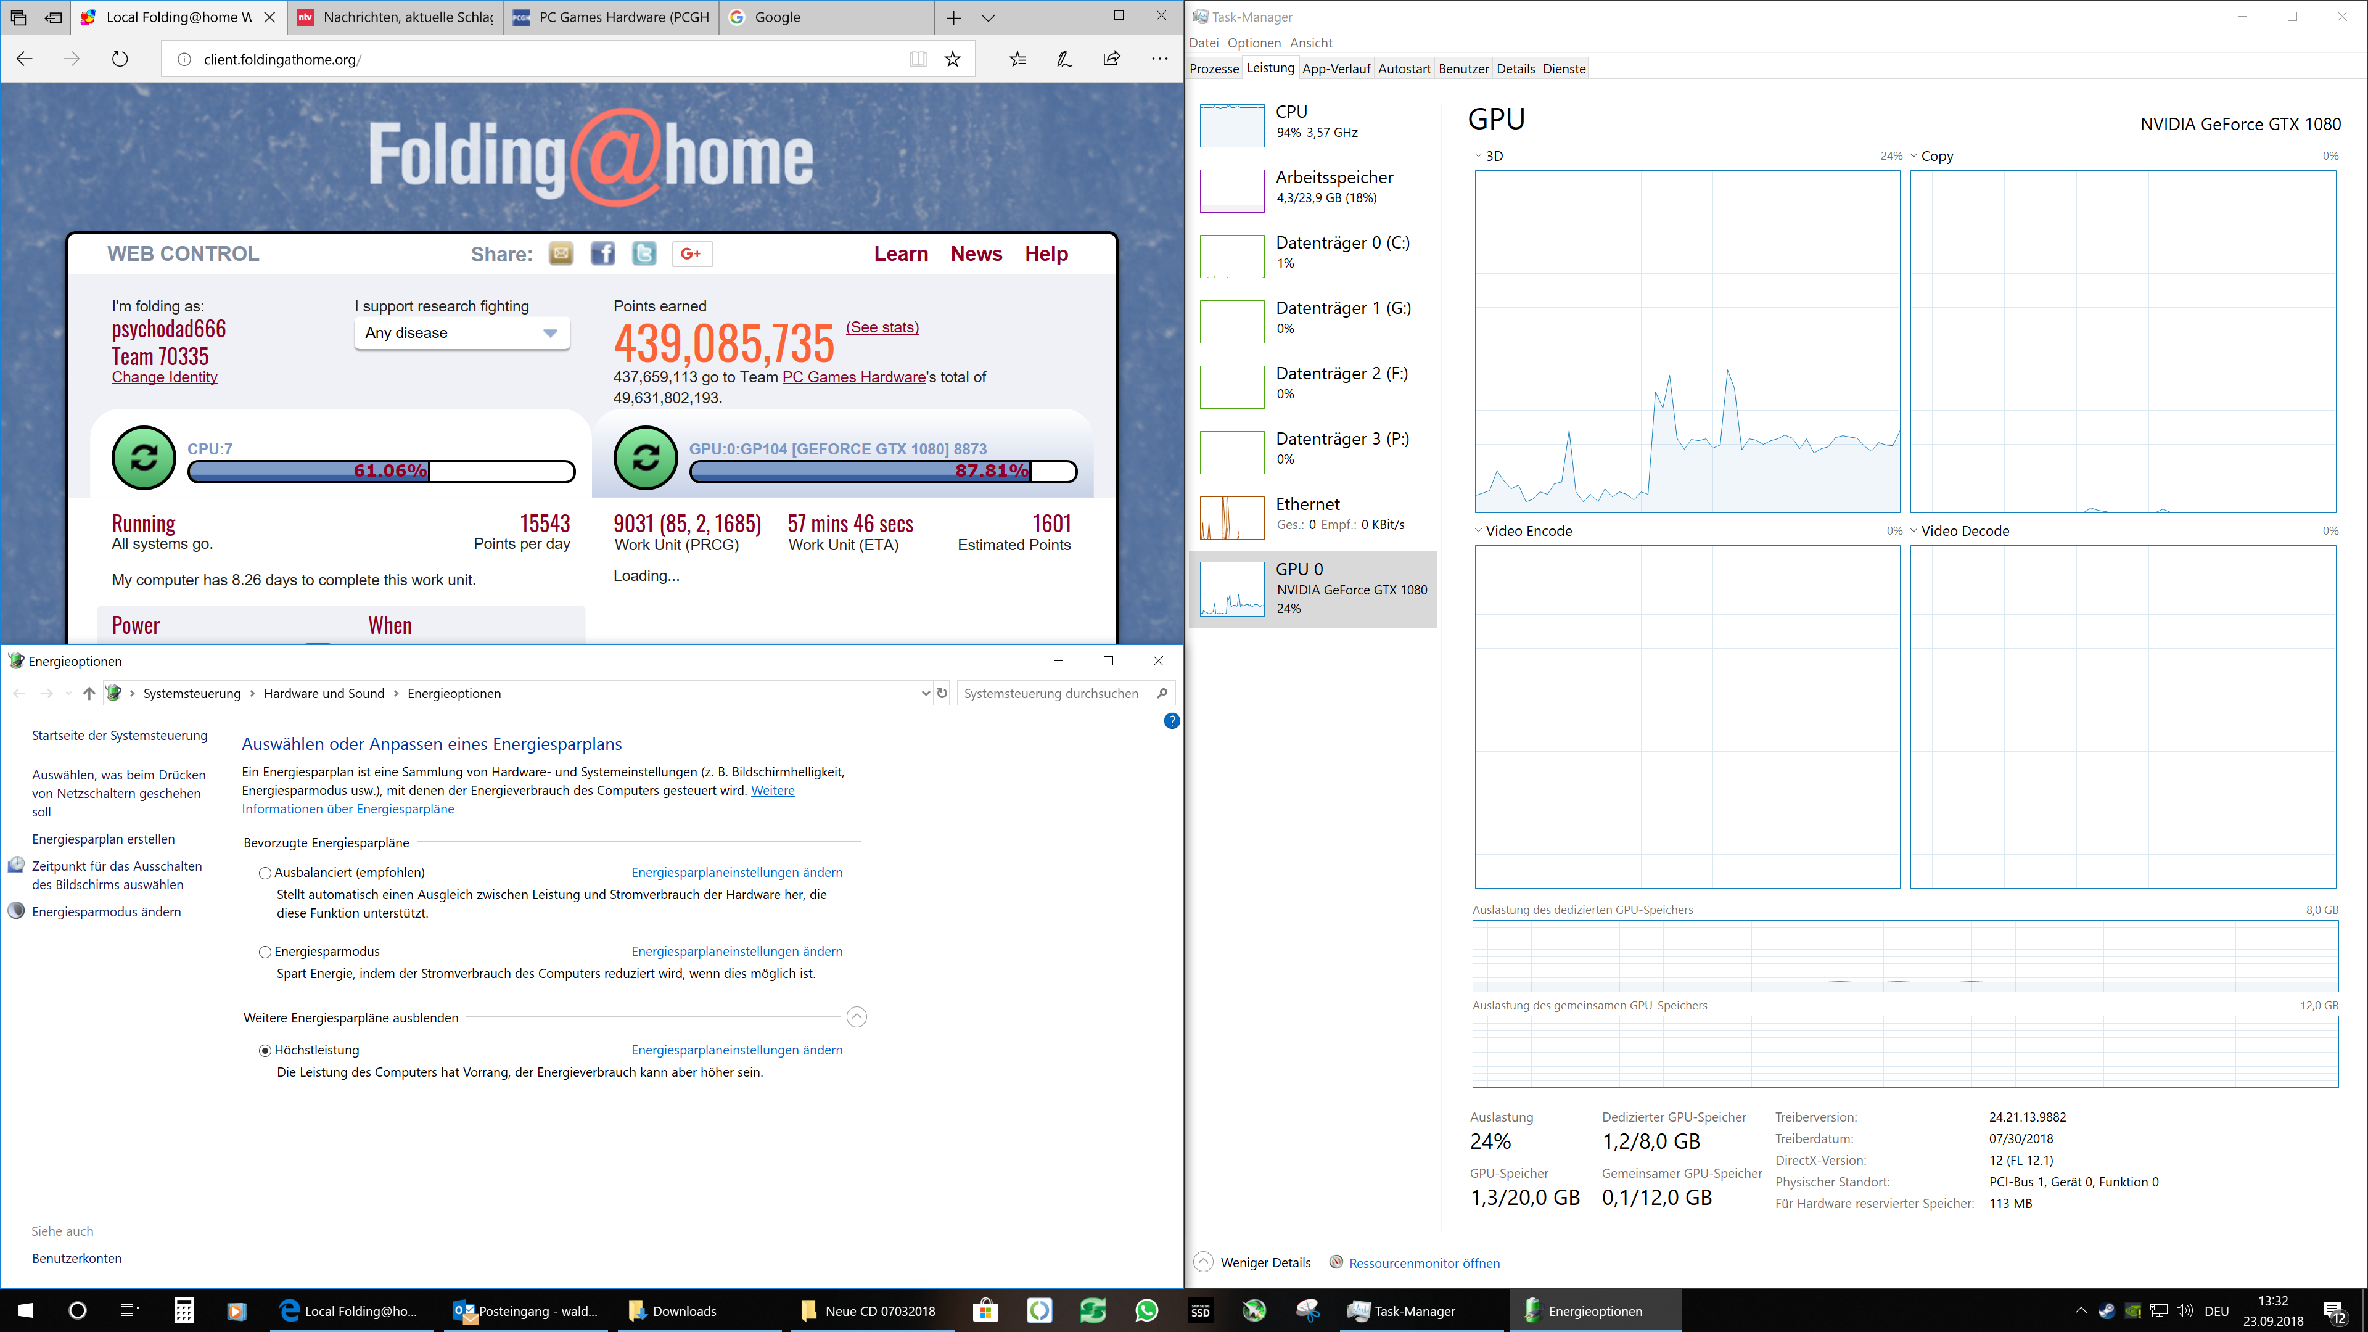Image resolution: width=2368 pixels, height=1332 pixels.
Task: Switch to Prozesse tab
Action: point(1214,68)
